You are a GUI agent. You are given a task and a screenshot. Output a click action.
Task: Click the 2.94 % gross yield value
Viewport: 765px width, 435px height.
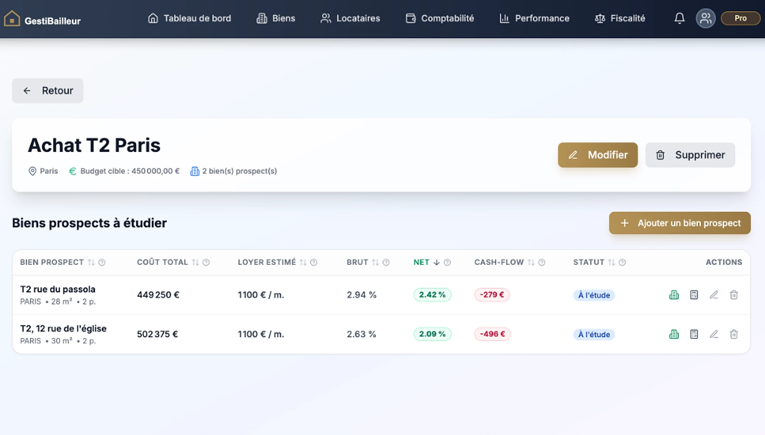pos(361,295)
